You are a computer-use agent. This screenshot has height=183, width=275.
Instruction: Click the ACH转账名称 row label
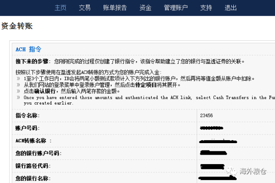click(x=34, y=141)
